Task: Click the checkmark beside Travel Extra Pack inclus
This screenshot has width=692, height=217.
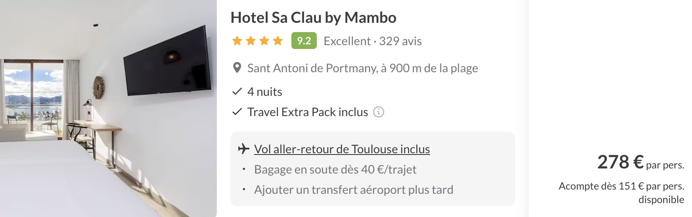Action: pyautogui.click(x=237, y=112)
